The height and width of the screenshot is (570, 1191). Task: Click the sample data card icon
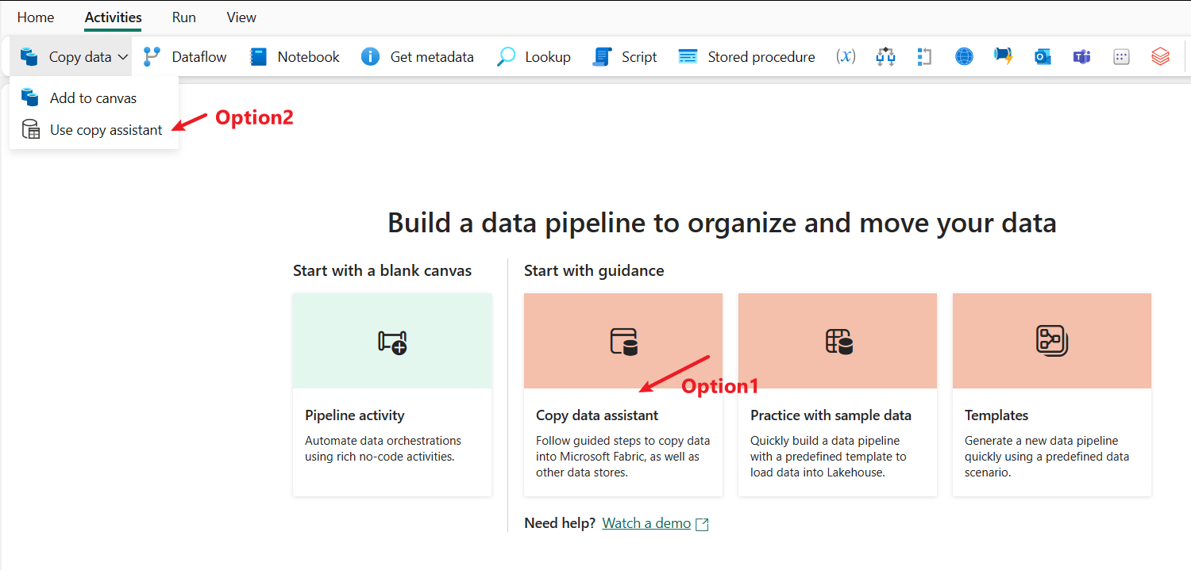point(838,341)
